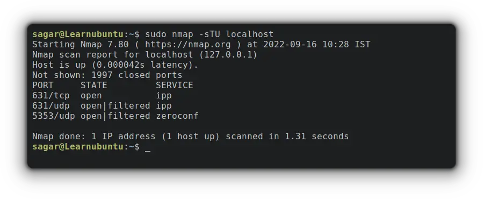Select the 5353/udp port entry
484x200 pixels.
coord(54,116)
